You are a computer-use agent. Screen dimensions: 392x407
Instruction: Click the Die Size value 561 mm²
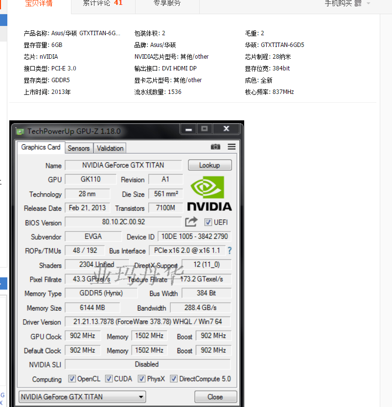(165, 194)
